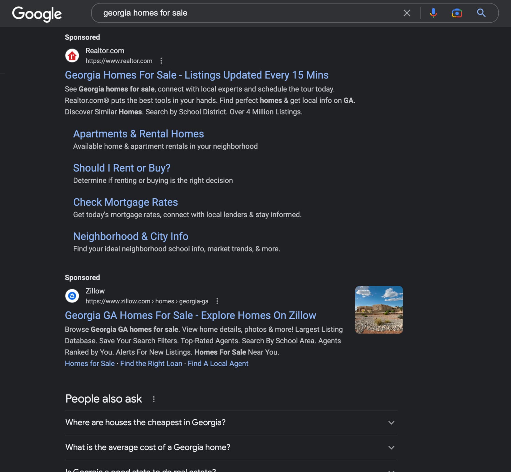Open three-dot menu next to realtor.com URL
The width and height of the screenshot is (511, 472).
click(161, 61)
